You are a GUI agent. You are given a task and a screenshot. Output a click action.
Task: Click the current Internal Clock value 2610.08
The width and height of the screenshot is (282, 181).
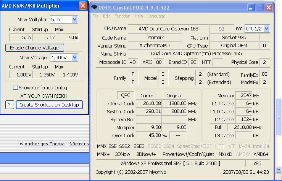(149, 103)
